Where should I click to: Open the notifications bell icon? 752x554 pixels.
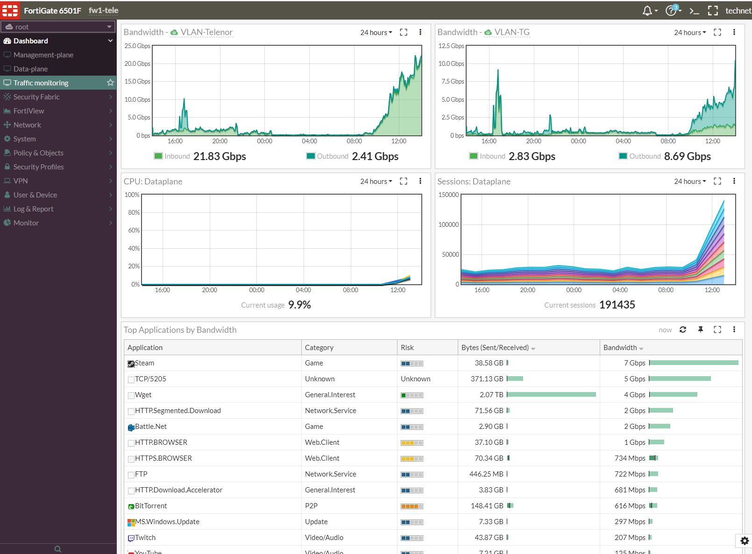(647, 11)
